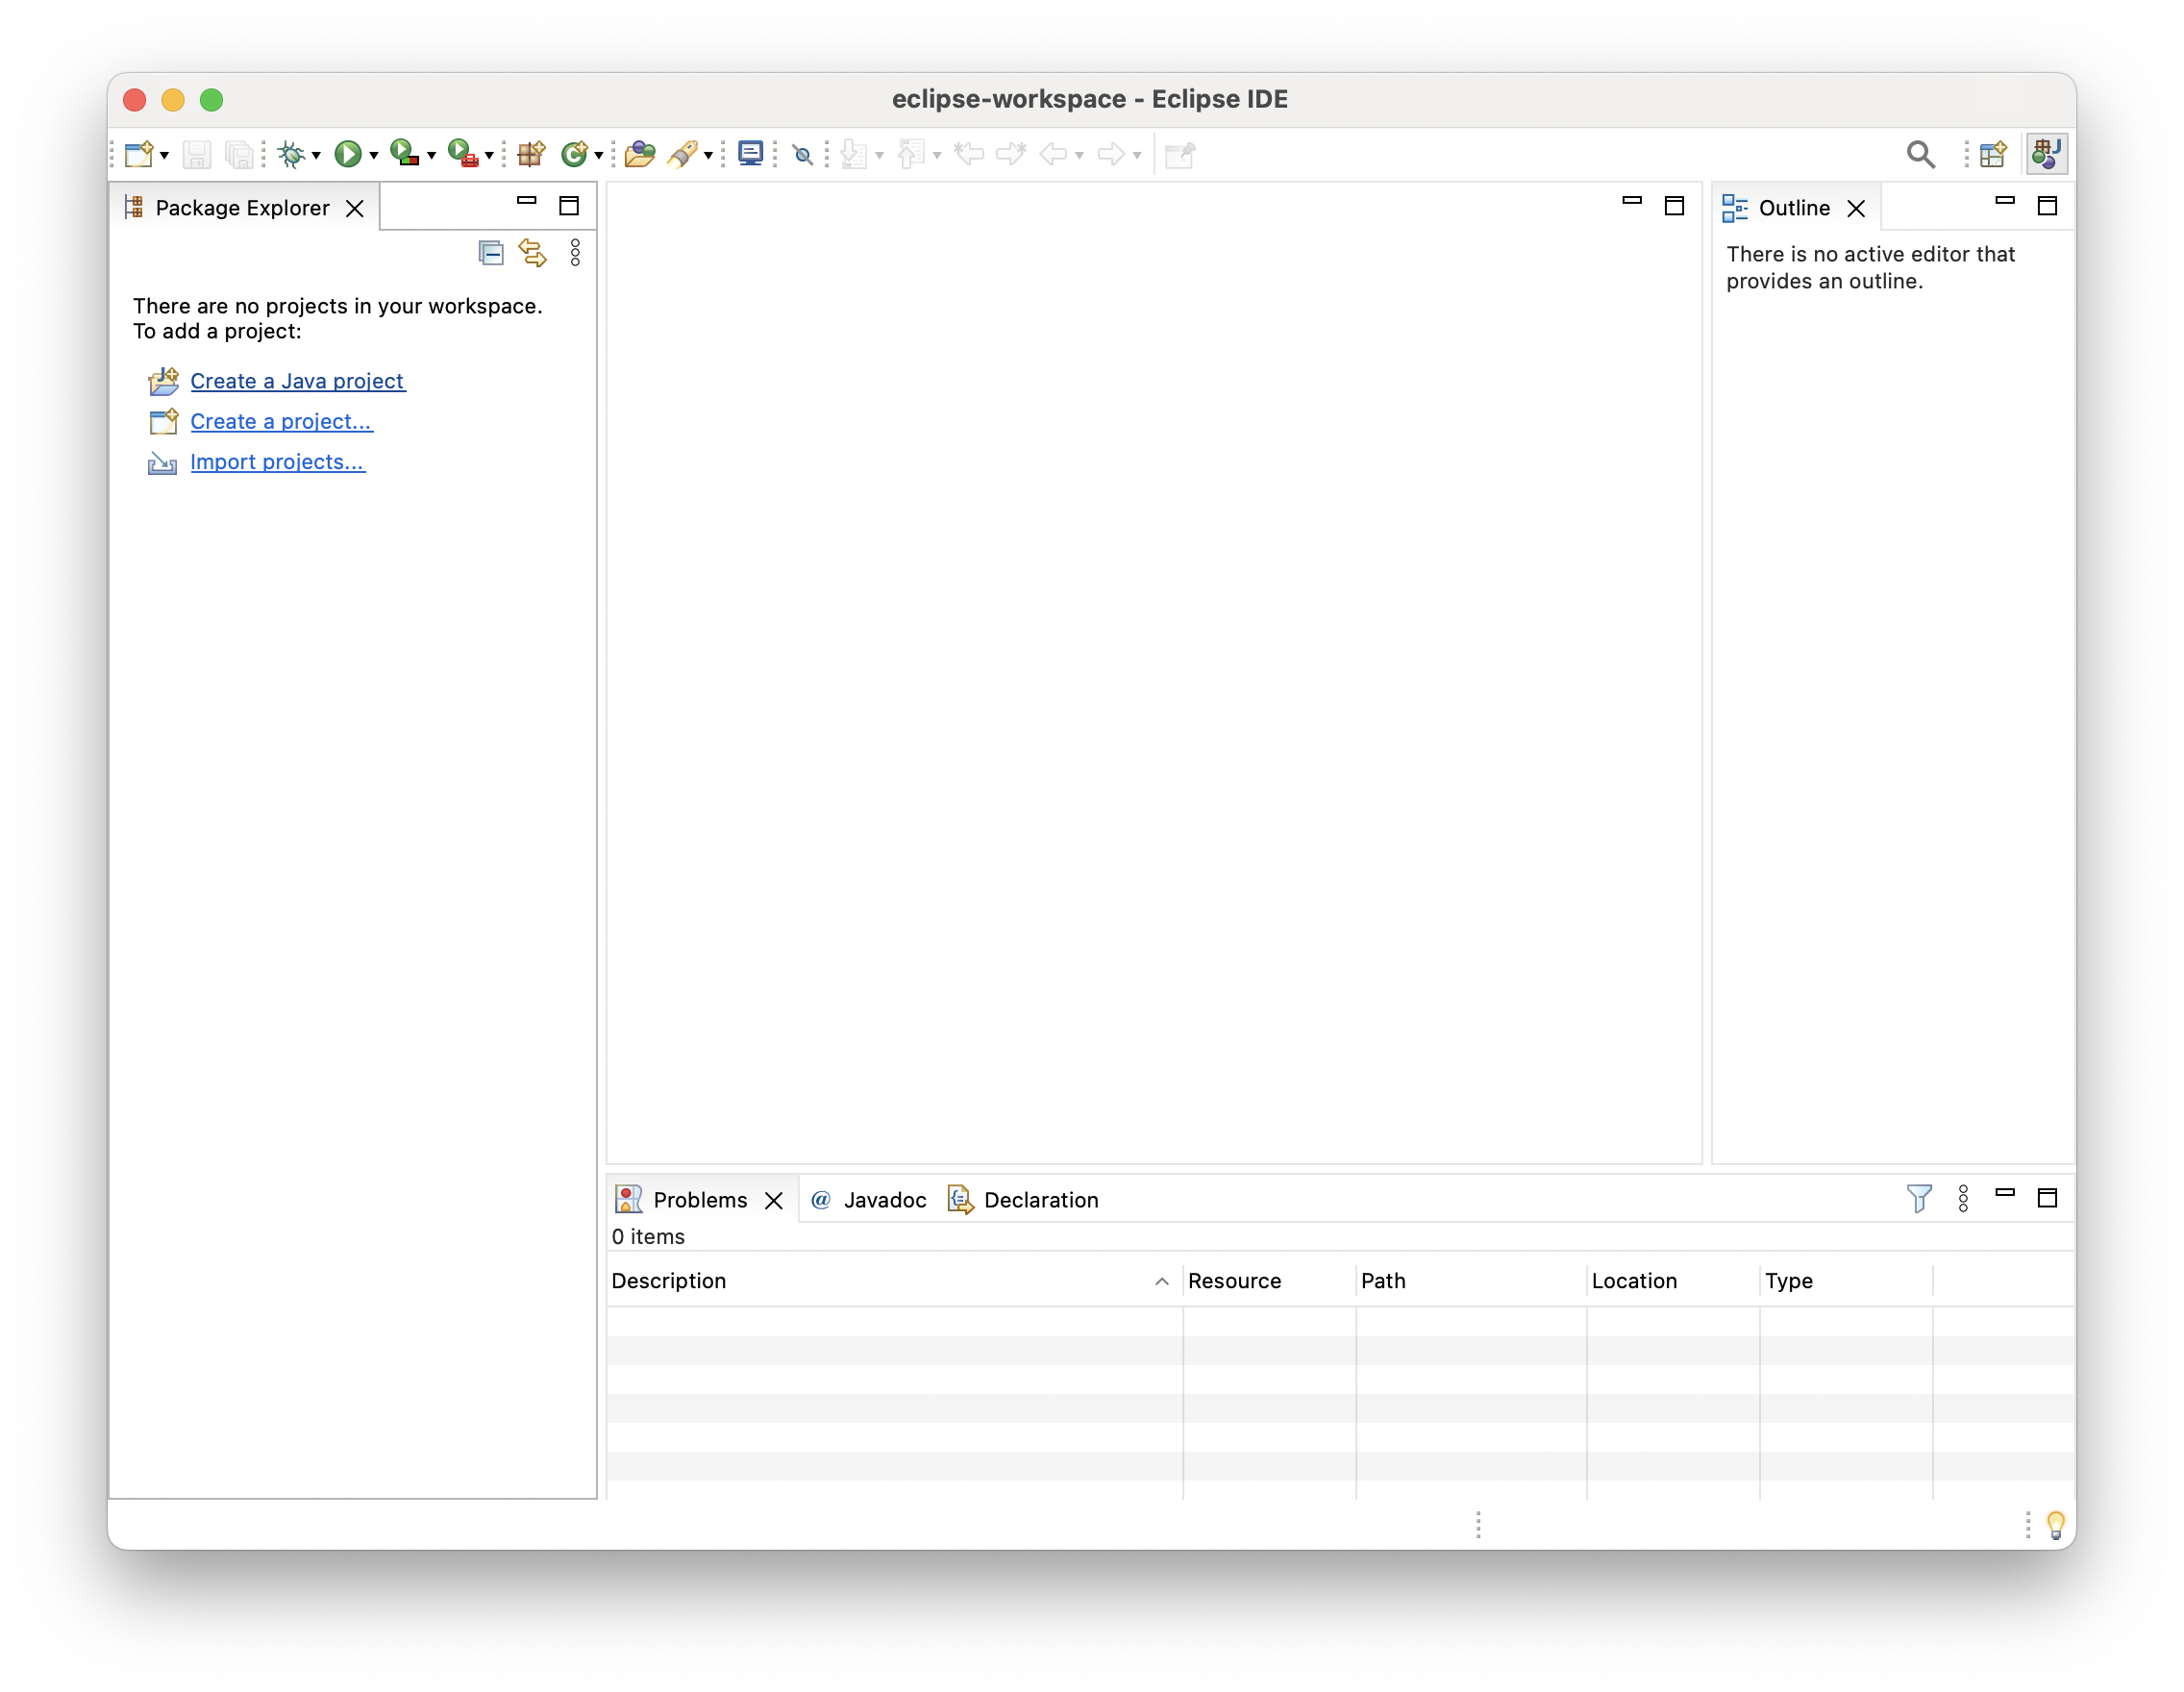Click the Problems filter funnel icon
Image resolution: width=2184 pixels, height=1692 pixels.
[1918, 1198]
